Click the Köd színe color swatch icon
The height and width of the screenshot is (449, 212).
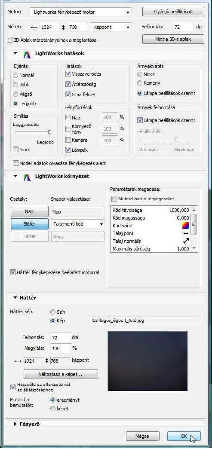pyautogui.click(x=186, y=225)
